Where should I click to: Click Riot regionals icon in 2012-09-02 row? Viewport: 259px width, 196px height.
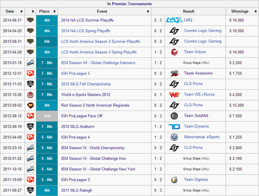tap(30, 105)
